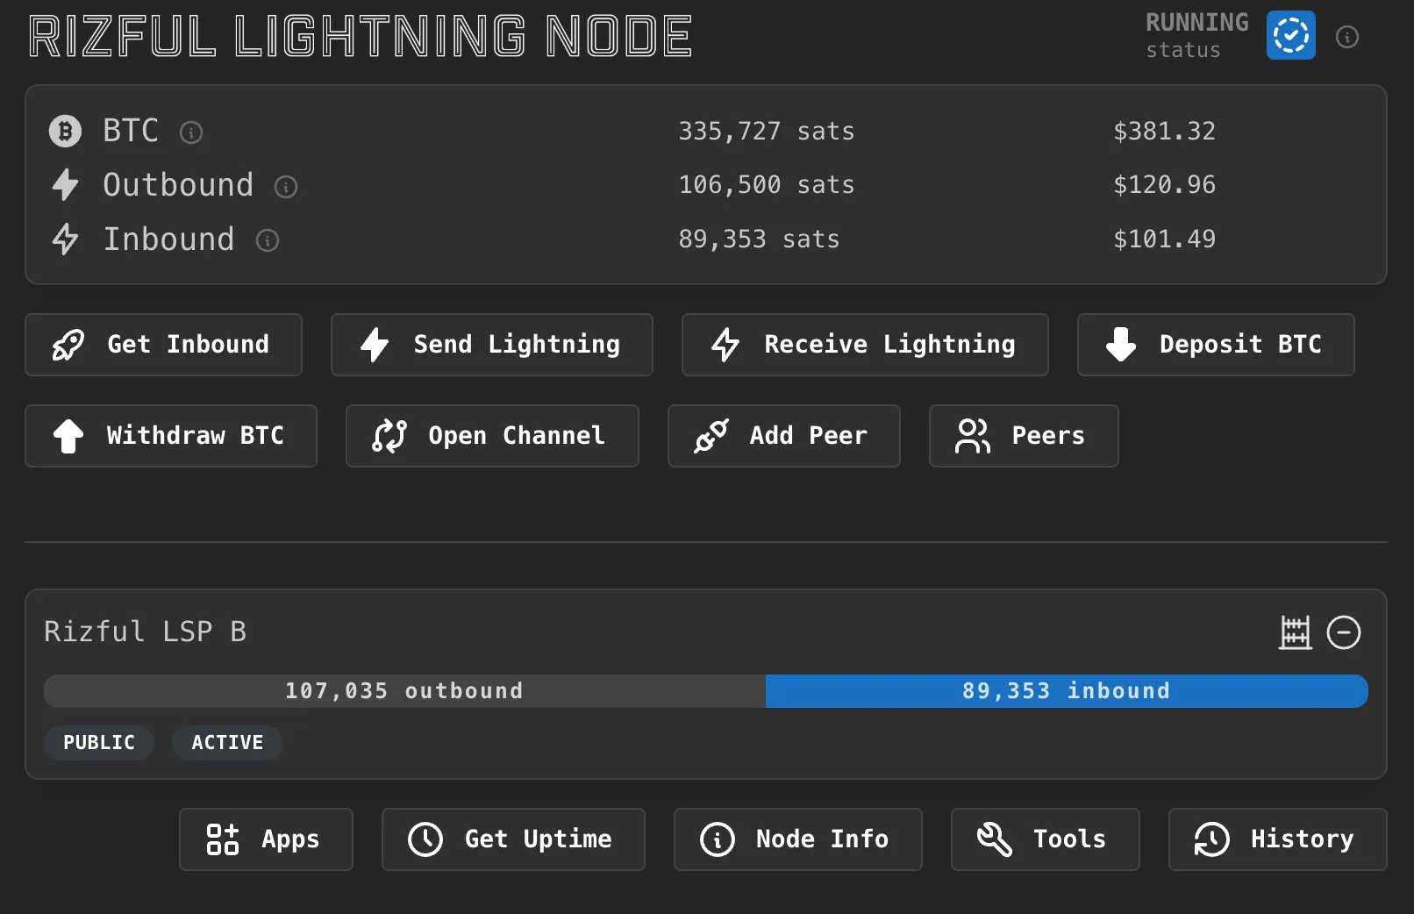This screenshot has height=914, width=1414.
Task: Click the 335,727 sats BTC balance
Action: (x=766, y=132)
